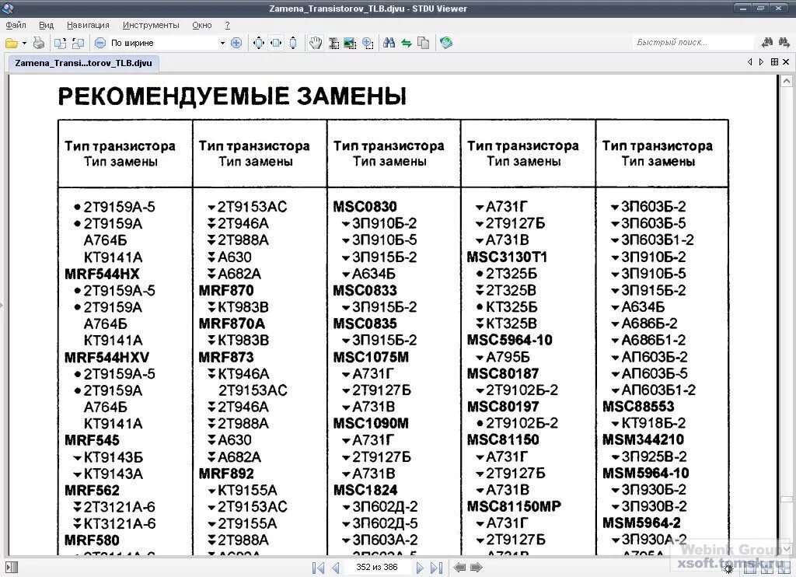Image resolution: width=796 pixels, height=577 pixels.
Task: Navigate forward with gray right arrow
Action: click(477, 568)
